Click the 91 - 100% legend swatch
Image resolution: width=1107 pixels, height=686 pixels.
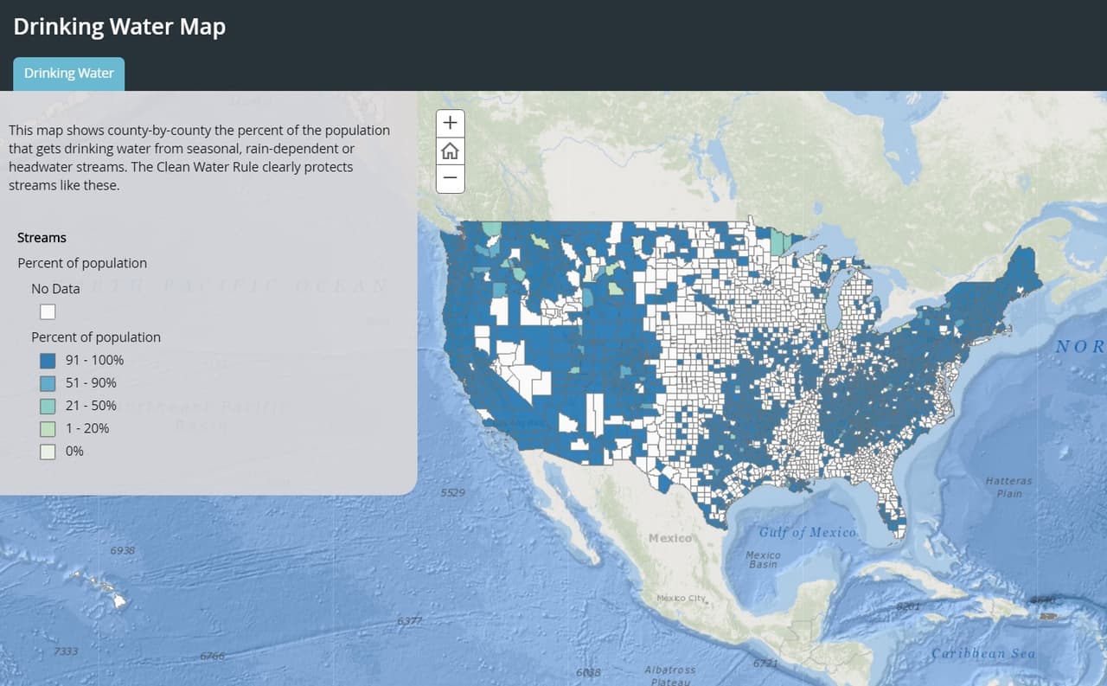(x=48, y=360)
